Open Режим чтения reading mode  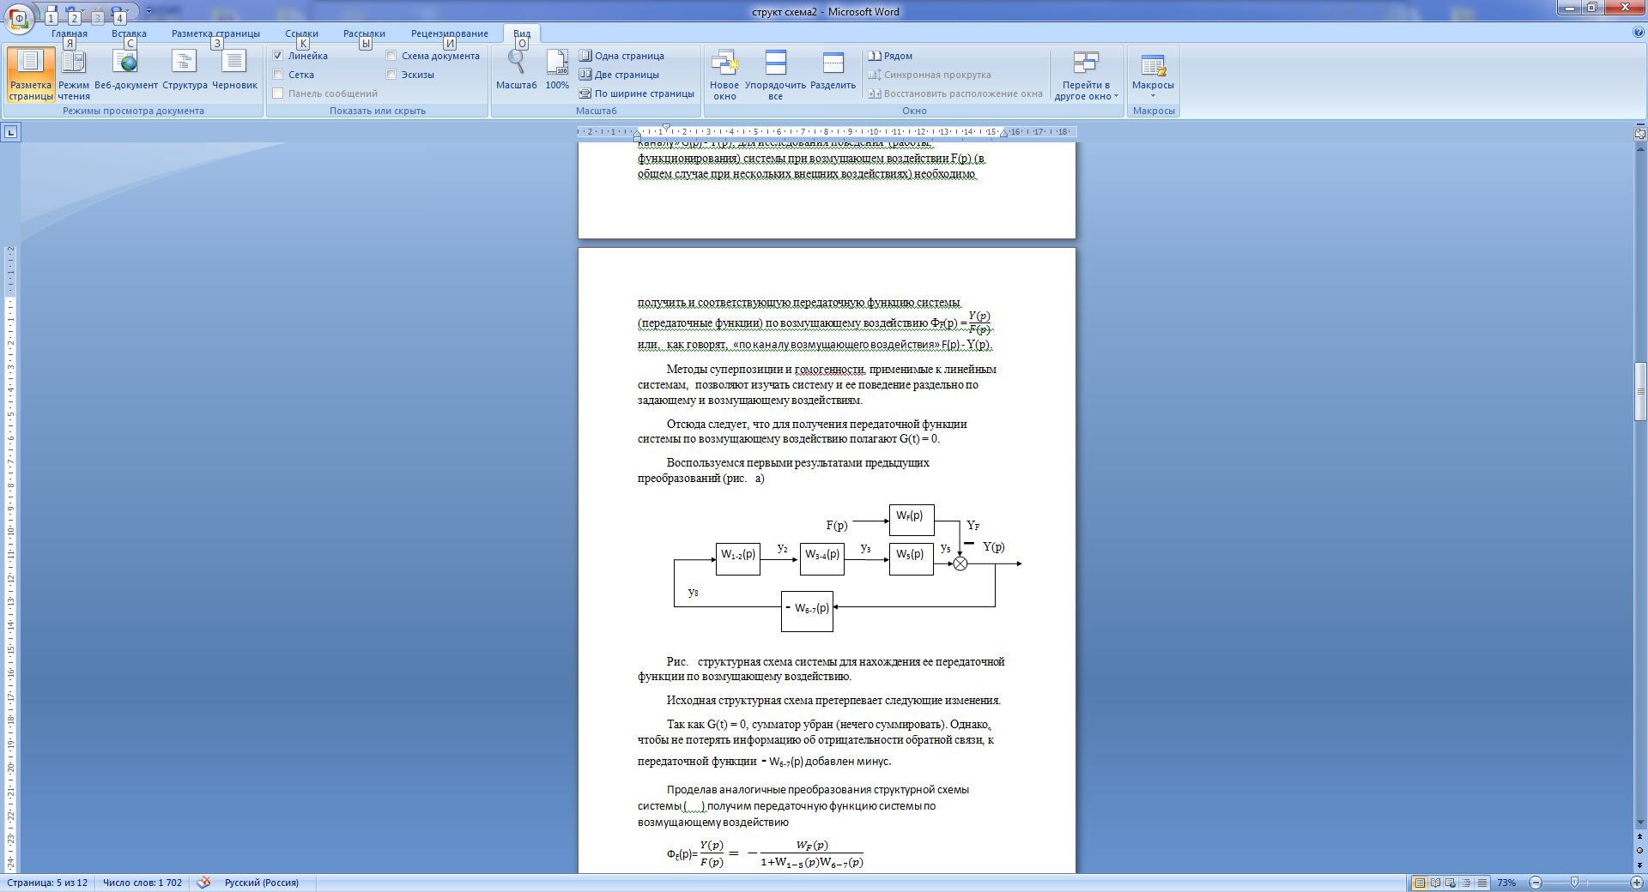click(74, 75)
